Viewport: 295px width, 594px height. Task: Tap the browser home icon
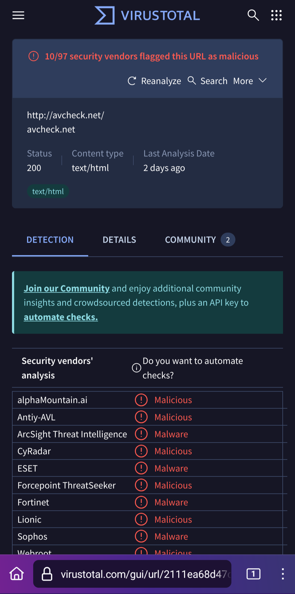17,574
